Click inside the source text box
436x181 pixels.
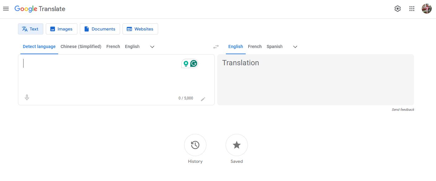pos(102,77)
